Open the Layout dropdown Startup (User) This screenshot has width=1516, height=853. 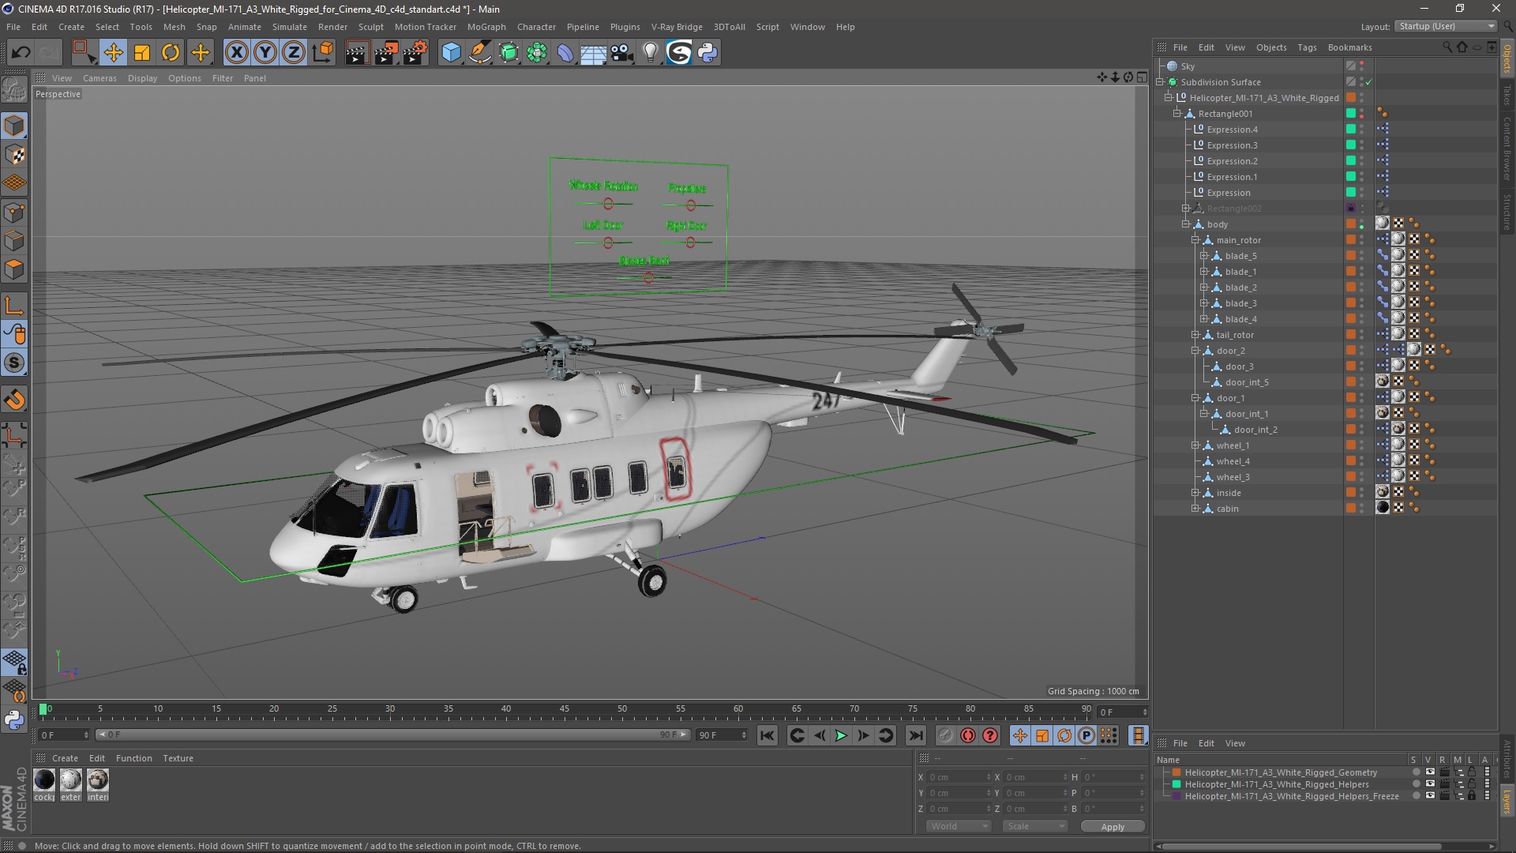[x=1446, y=26]
